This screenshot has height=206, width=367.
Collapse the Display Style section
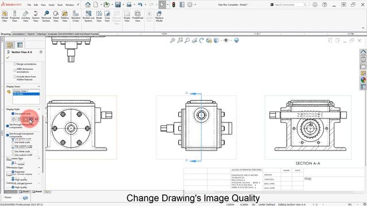39,109
